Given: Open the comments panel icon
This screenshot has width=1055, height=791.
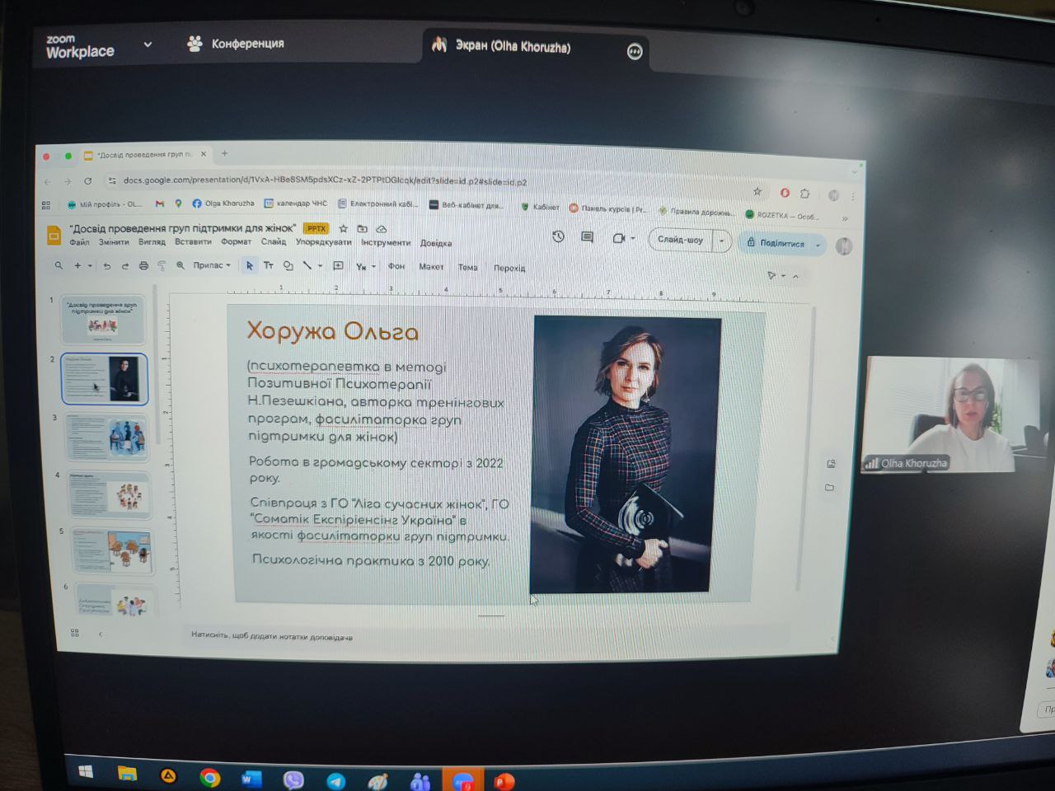Looking at the screenshot, I should (587, 237).
